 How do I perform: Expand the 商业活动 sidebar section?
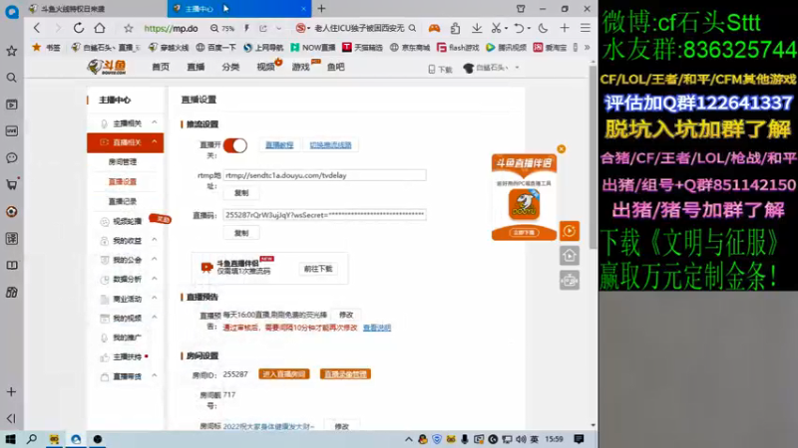pyautogui.click(x=155, y=298)
